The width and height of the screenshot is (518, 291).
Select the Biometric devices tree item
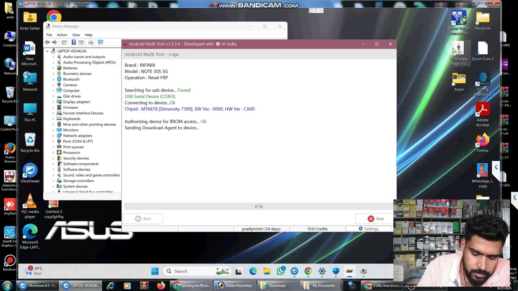coord(77,74)
